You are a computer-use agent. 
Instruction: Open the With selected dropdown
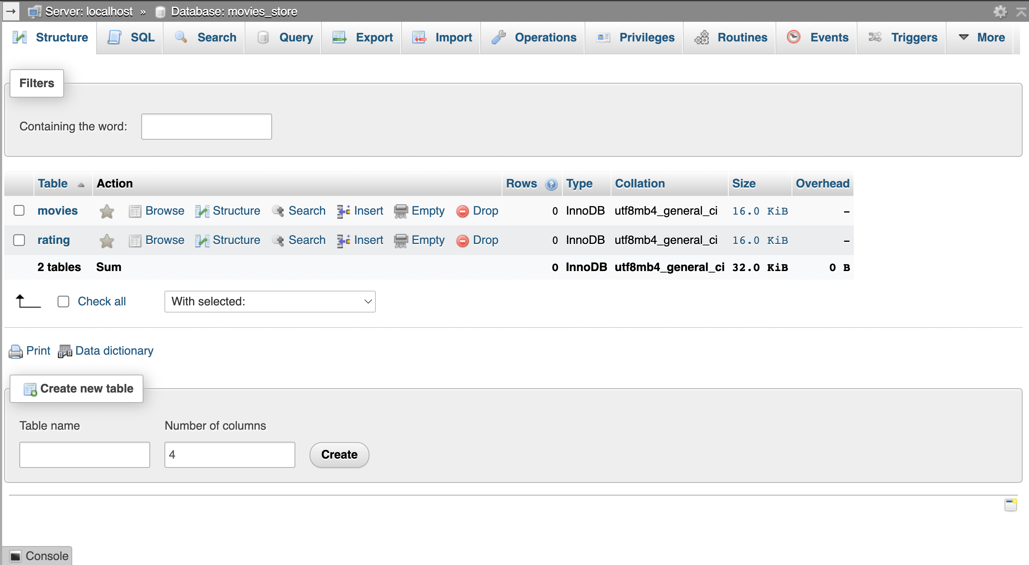pyautogui.click(x=270, y=301)
